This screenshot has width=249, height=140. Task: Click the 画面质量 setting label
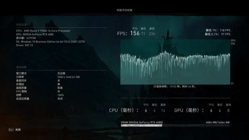pyautogui.click(x=21, y=88)
